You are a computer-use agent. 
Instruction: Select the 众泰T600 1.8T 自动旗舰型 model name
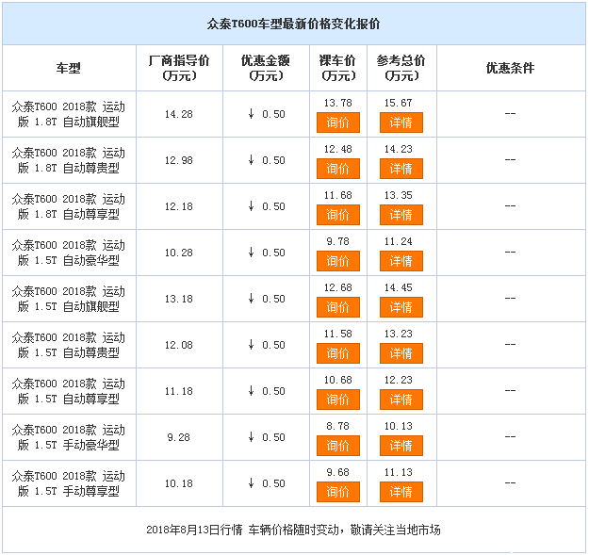coord(68,114)
